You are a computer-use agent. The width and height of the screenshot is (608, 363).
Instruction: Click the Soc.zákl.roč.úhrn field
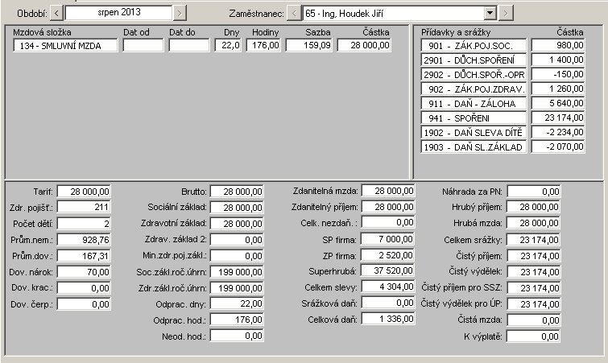(237, 272)
